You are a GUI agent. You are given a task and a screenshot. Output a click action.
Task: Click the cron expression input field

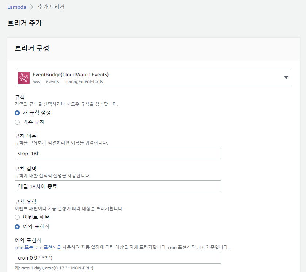point(118,258)
